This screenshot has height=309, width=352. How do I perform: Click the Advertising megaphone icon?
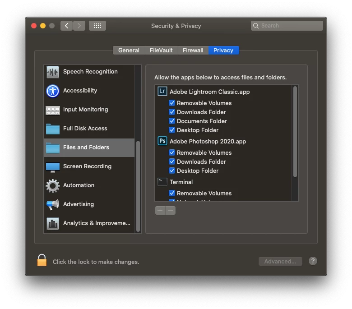[x=53, y=204]
